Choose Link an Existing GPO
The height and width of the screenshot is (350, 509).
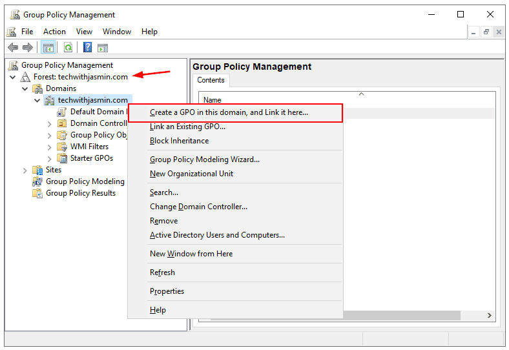tap(235, 127)
